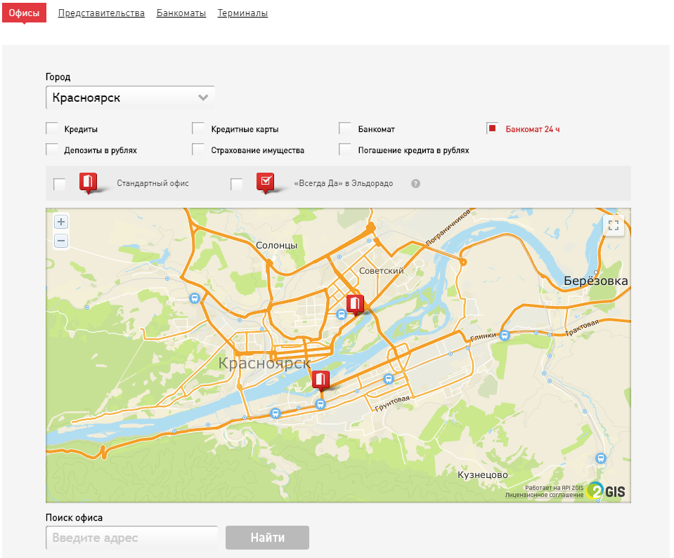Zoom out on the map
674x558 pixels.
[61, 241]
